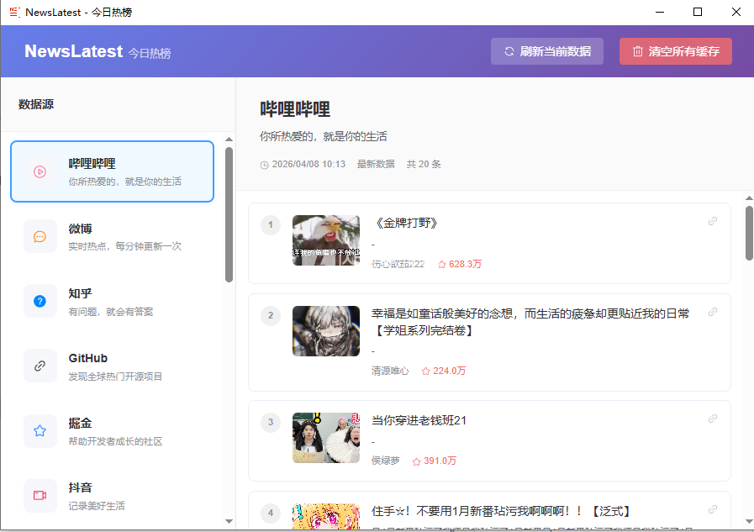Click the NewsLatest app icon in title bar
The height and width of the screenshot is (532, 754).
point(13,12)
